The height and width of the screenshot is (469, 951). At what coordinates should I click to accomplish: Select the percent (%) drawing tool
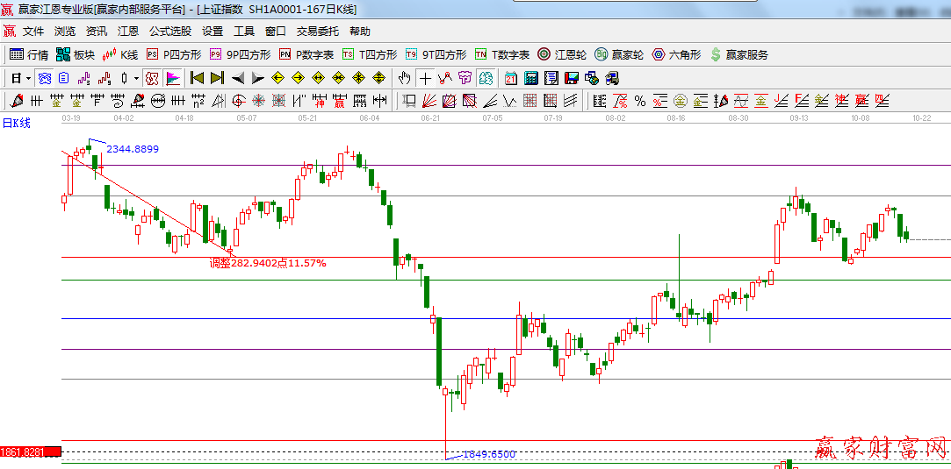pos(639,101)
